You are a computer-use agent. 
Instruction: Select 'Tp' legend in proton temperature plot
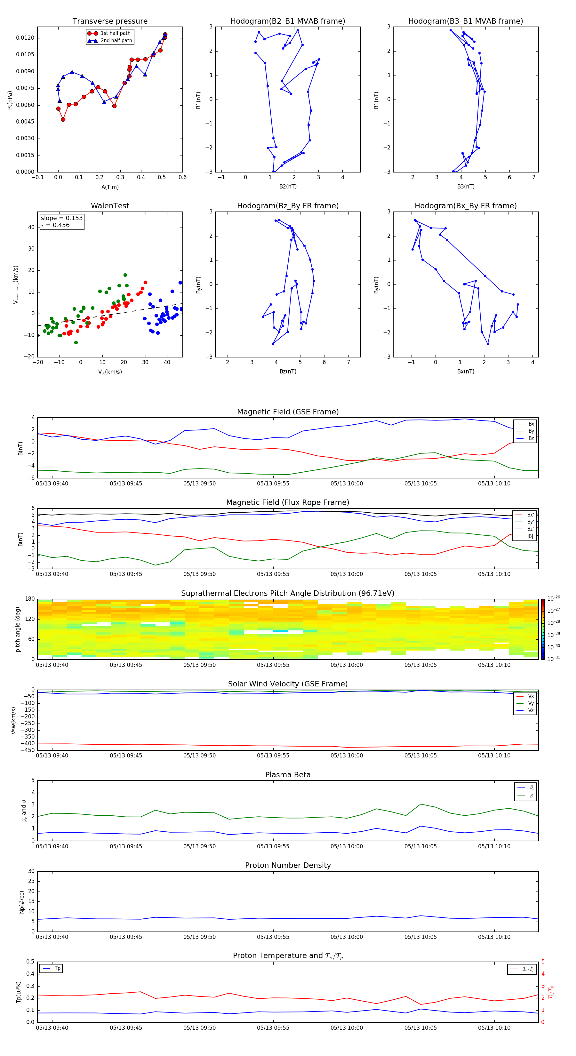click(51, 968)
